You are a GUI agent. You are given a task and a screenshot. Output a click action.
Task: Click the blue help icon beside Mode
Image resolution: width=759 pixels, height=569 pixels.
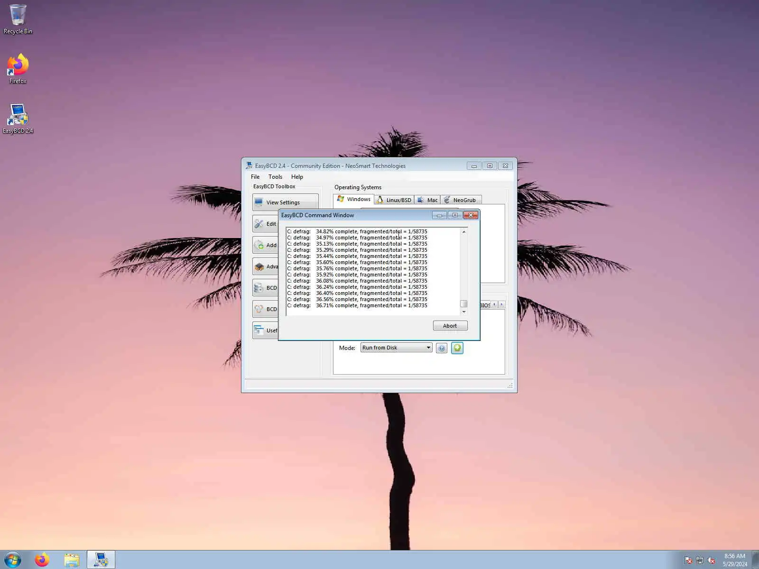[x=442, y=349]
